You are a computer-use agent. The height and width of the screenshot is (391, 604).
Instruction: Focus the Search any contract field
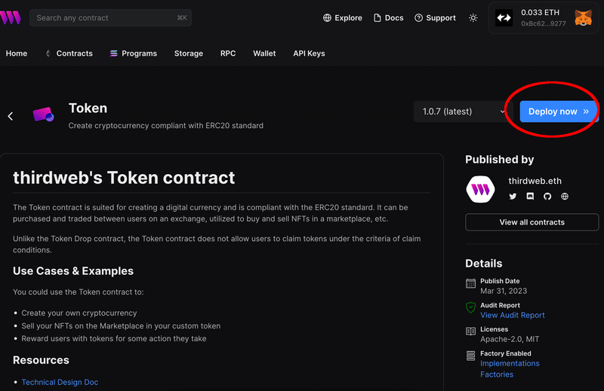tap(110, 17)
